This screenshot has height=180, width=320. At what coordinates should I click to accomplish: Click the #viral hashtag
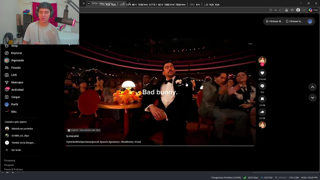pos(137,142)
